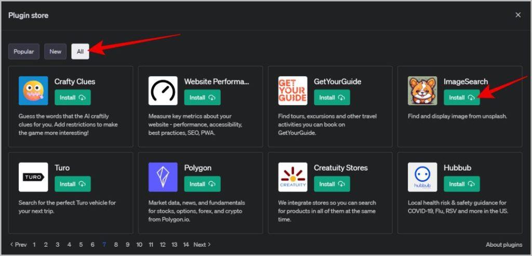
Task: Jump to page 11 of plugins
Action: 151,245
